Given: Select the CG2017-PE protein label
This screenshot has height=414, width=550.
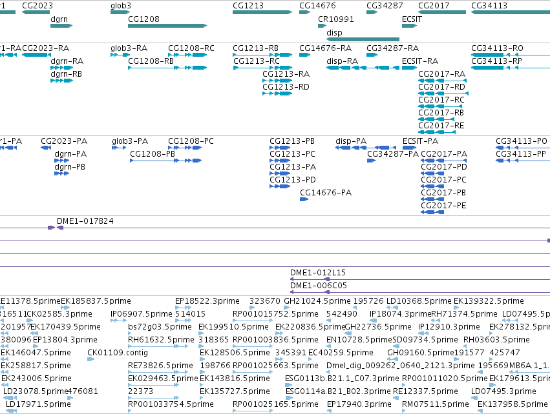Looking at the screenshot, I should tap(443, 206).
